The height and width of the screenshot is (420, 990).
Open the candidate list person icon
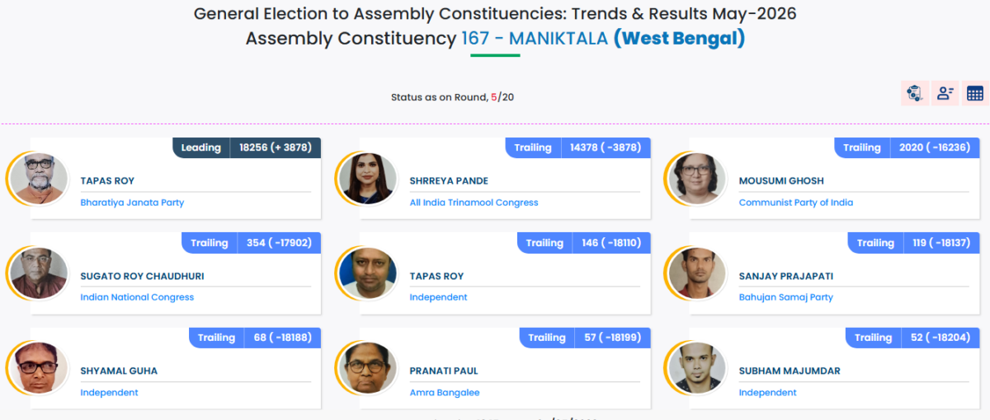click(945, 93)
